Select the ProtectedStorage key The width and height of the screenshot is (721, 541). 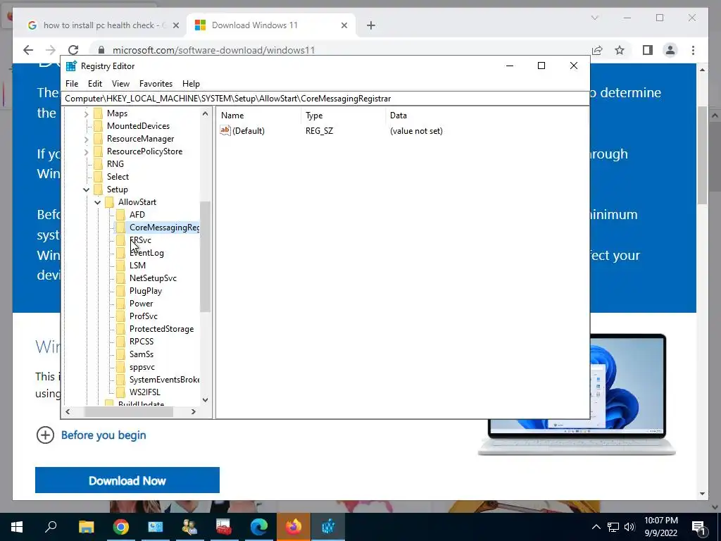(161, 329)
